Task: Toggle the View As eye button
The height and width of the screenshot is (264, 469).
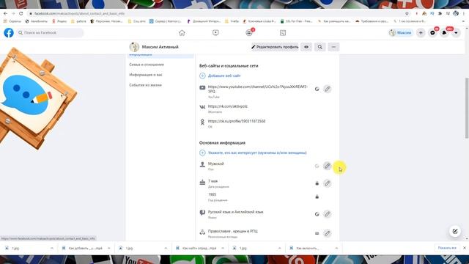Action: tap(306, 47)
